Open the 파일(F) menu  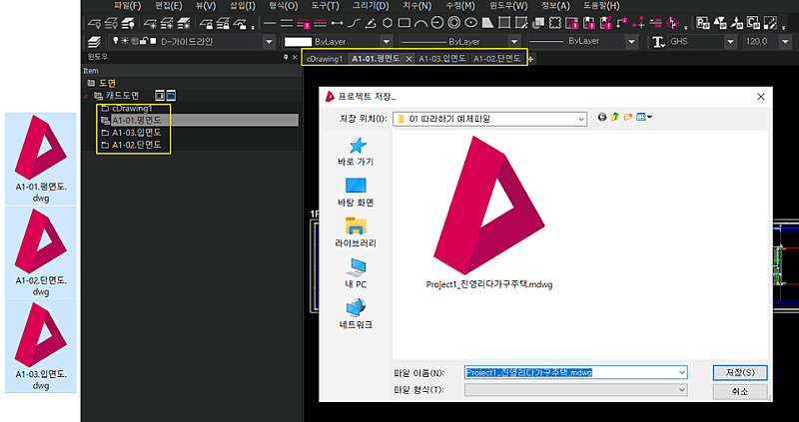(128, 6)
